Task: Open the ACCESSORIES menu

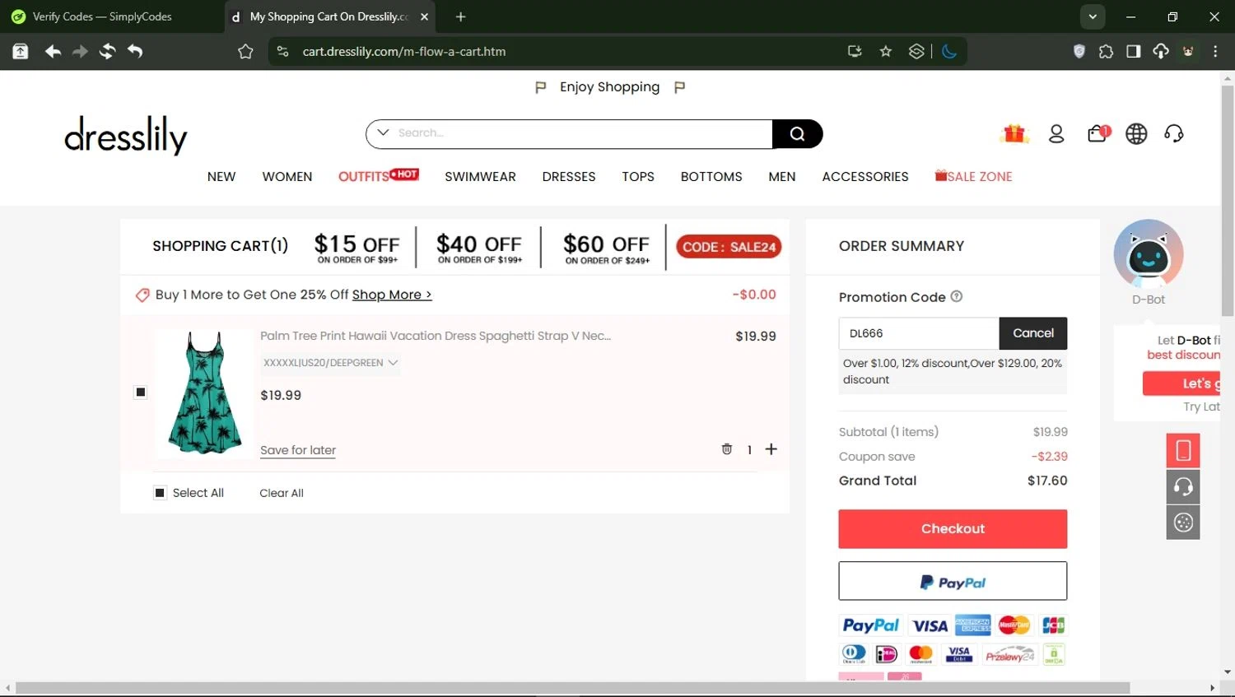Action: click(865, 177)
